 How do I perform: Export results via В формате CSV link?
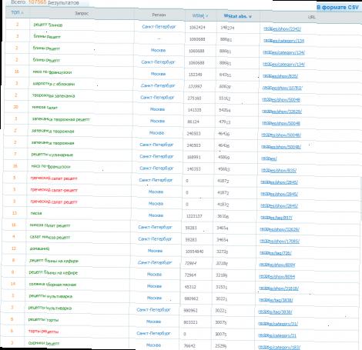tap(337, 8)
